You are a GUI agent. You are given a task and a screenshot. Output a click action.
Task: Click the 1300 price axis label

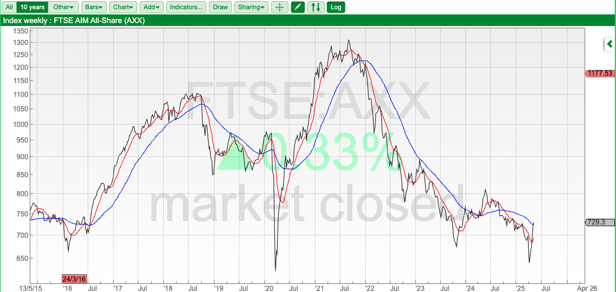coord(20,43)
